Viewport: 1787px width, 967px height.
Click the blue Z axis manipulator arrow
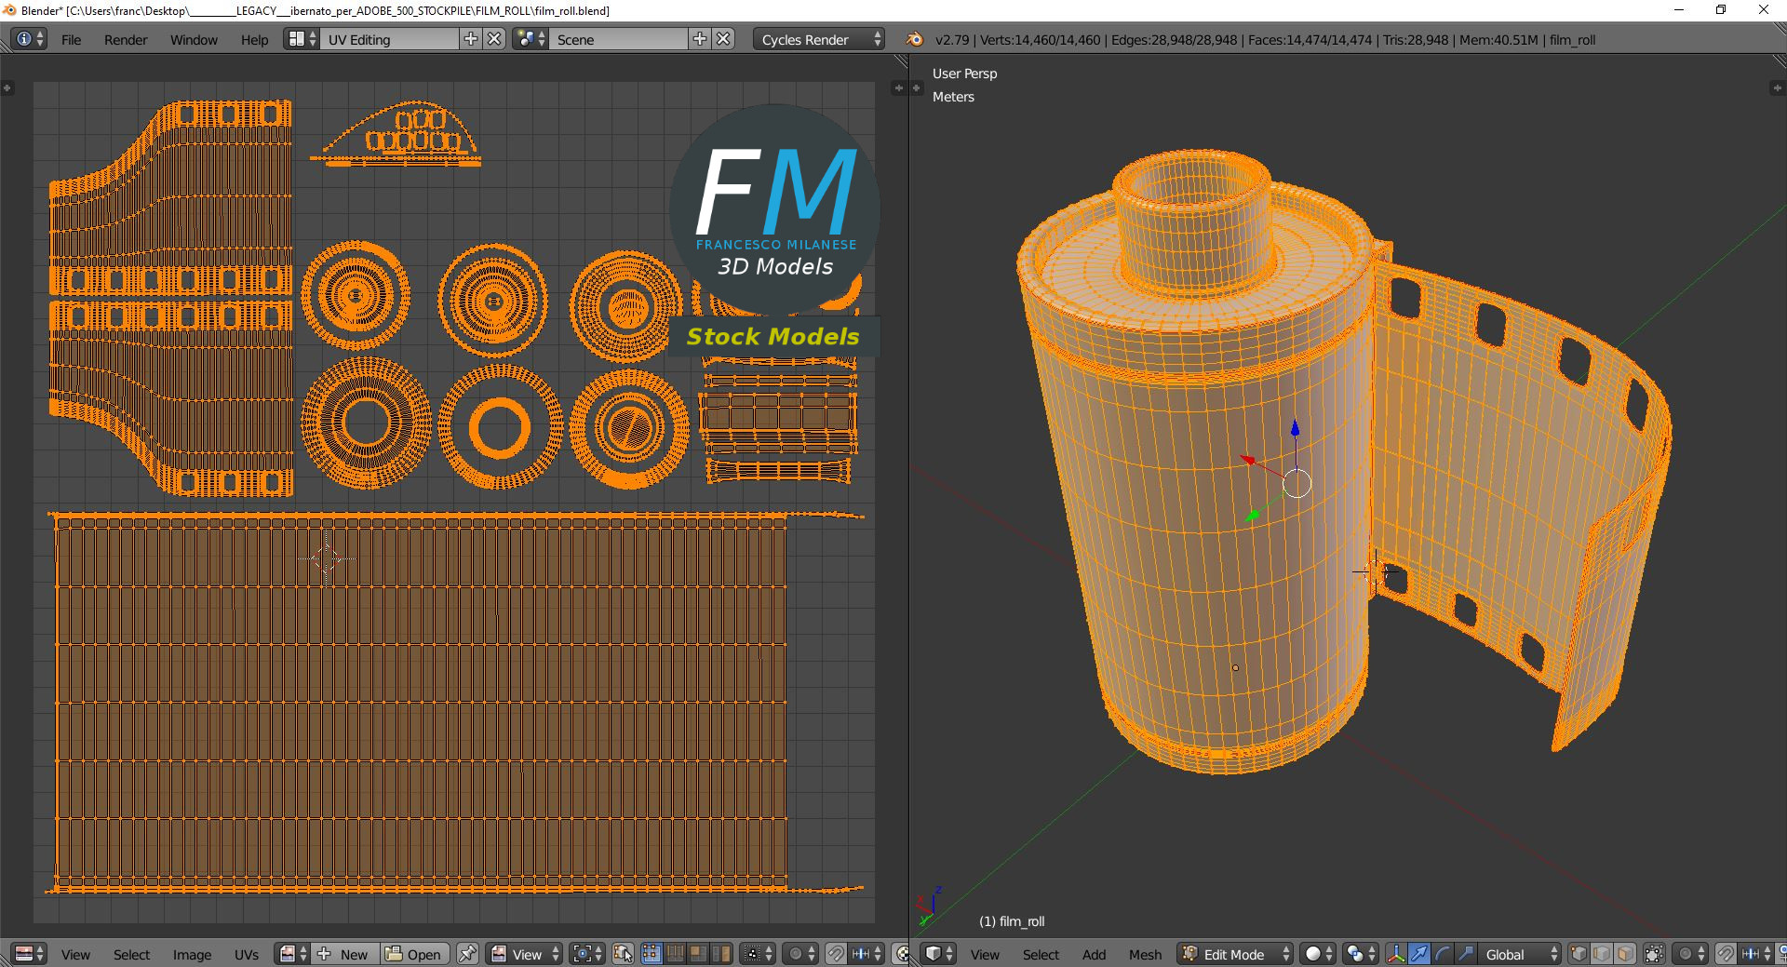tap(1295, 429)
